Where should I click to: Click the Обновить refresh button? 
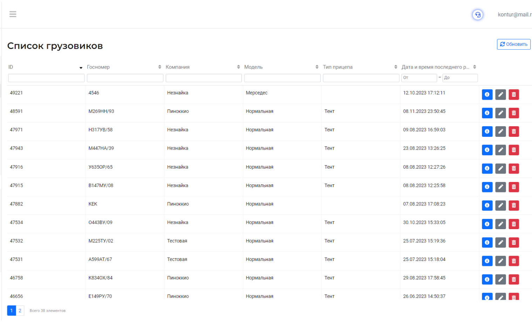(513, 44)
